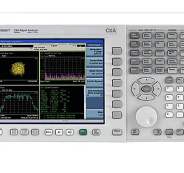
Task: Click the large rotary tuning knob
Action: (x=147, y=117)
